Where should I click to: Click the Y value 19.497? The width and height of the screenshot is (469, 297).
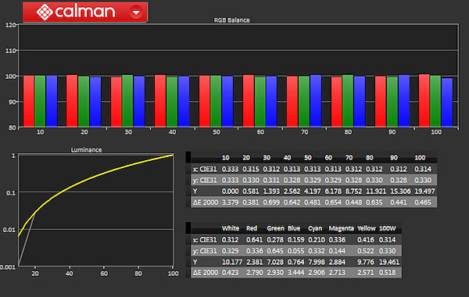point(424,191)
